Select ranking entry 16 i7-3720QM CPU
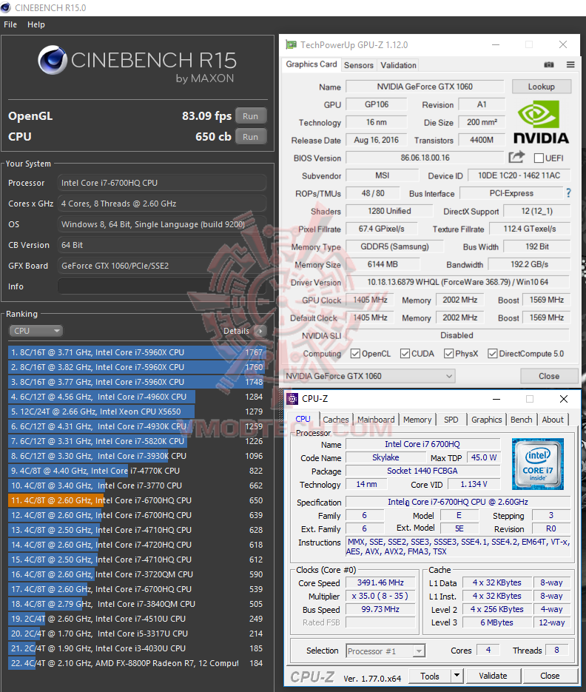Image resolution: width=586 pixels, height=692 pixels. pos(136,574)
